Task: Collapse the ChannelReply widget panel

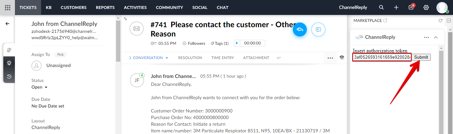Action: pos(436,37)
